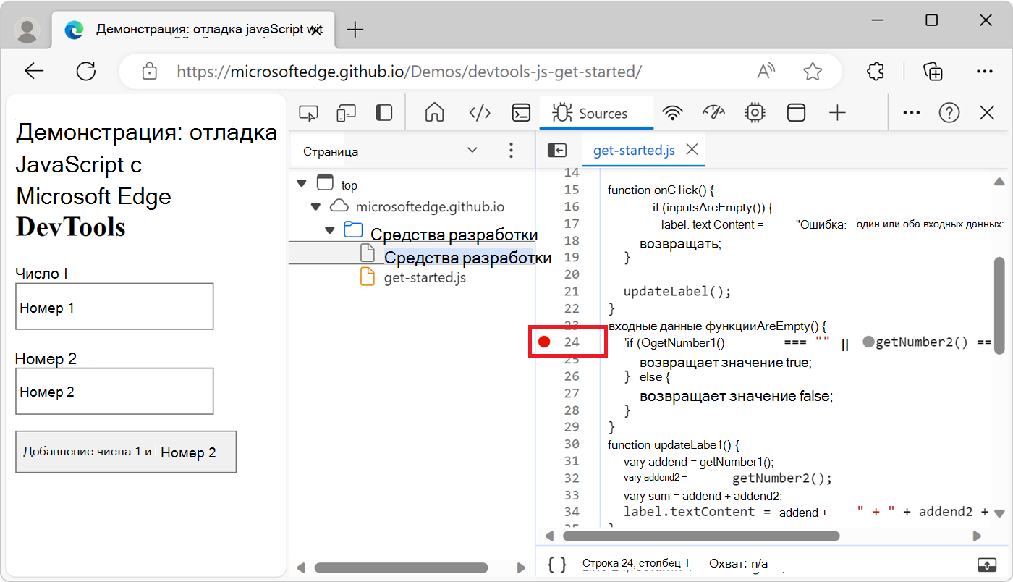1013x582 pixels.
Task: Close the Демонстрация browser tab
Action: (315, 30)
